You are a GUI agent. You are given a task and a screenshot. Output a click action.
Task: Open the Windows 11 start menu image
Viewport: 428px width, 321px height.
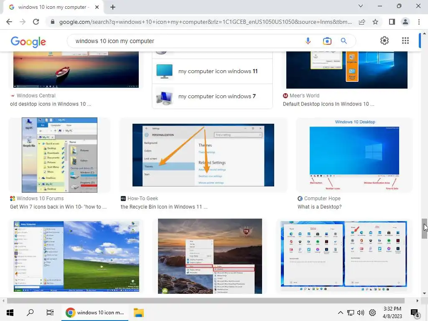coord(344,256)
